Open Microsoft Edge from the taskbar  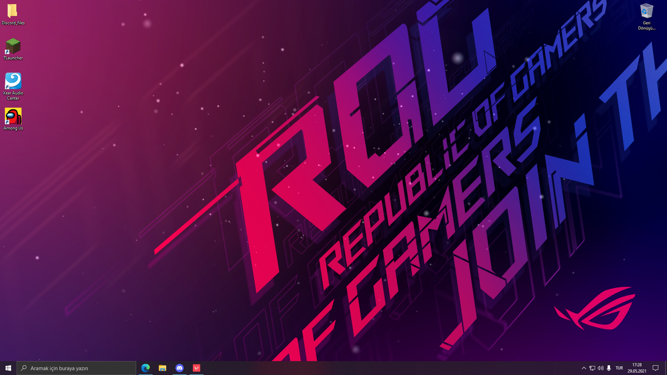click(146, 368)
